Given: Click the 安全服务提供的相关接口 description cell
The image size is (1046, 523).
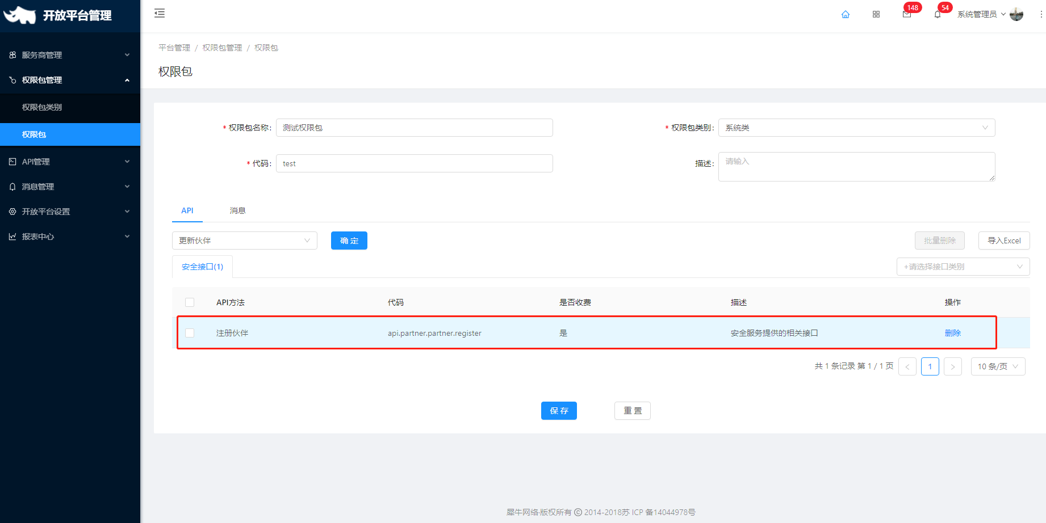Looking at the screenshot, I should (x=775, y=333).
